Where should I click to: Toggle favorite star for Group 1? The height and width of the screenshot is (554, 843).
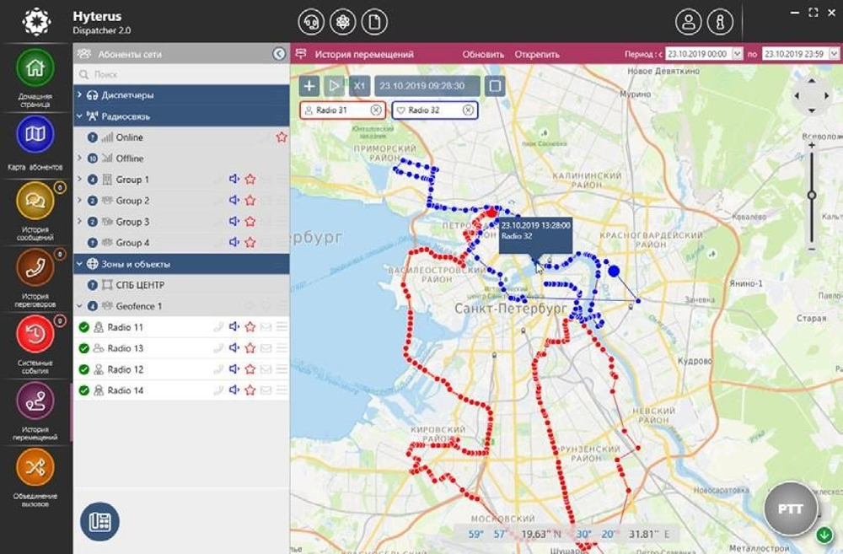pos(250,179)
